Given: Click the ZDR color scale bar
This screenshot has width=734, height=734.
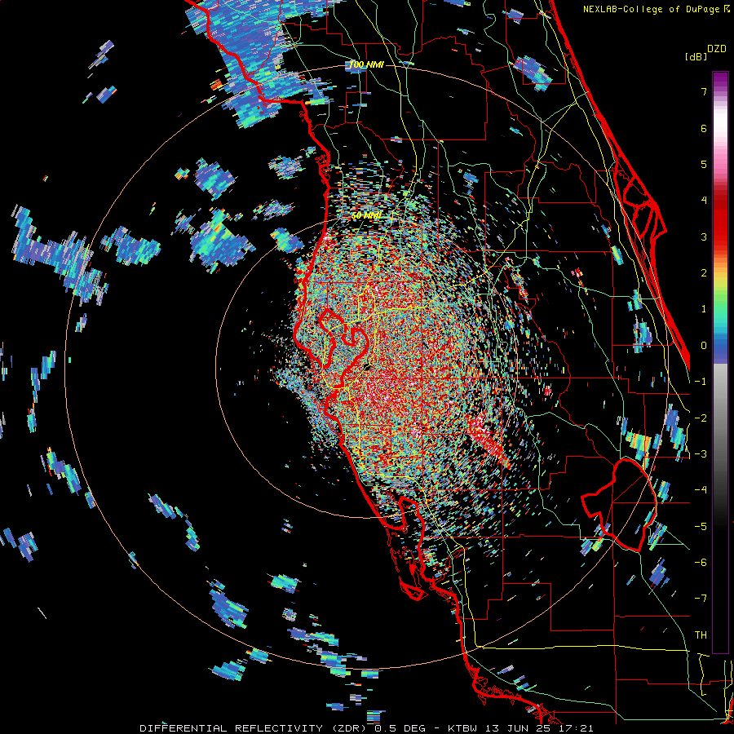Looking at the screenshot, I should click(720, 362).
